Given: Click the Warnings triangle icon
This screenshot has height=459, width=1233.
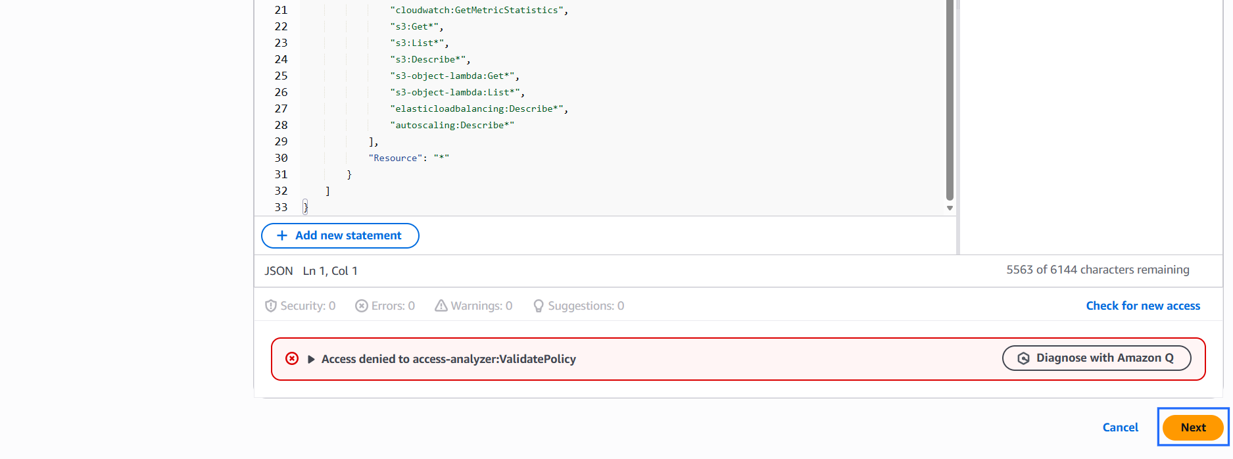Looking at the screenshot, I should pyautogui.click(x=441, y=306).
